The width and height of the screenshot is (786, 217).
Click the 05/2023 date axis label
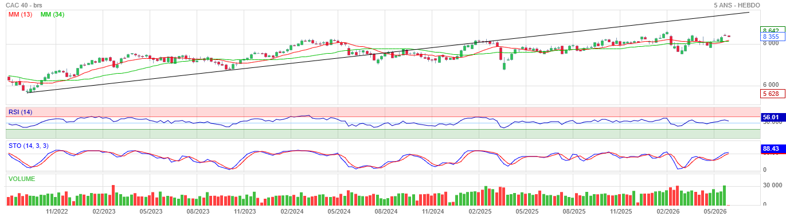pos(151,211)
